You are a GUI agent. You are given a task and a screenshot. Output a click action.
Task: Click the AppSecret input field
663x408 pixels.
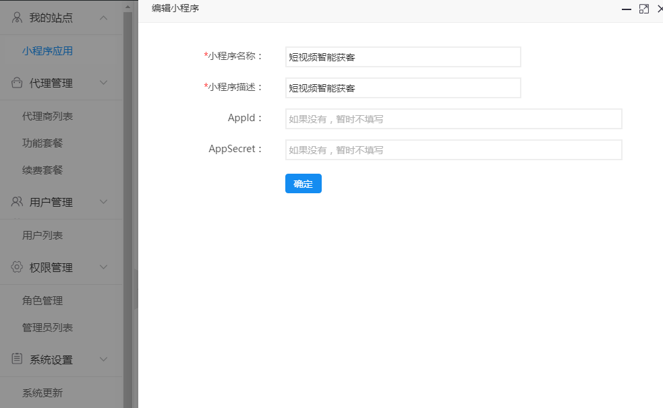pos(454,149)
